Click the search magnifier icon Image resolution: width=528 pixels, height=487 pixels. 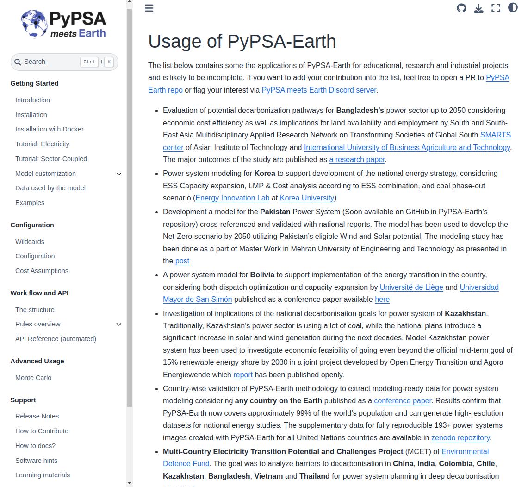click(x=18, y=62)
